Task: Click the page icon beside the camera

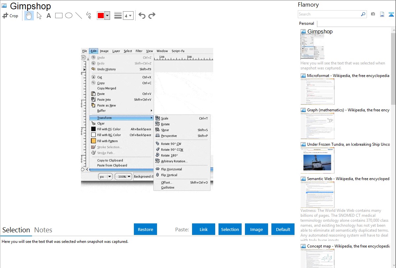Action: (382, 14)
